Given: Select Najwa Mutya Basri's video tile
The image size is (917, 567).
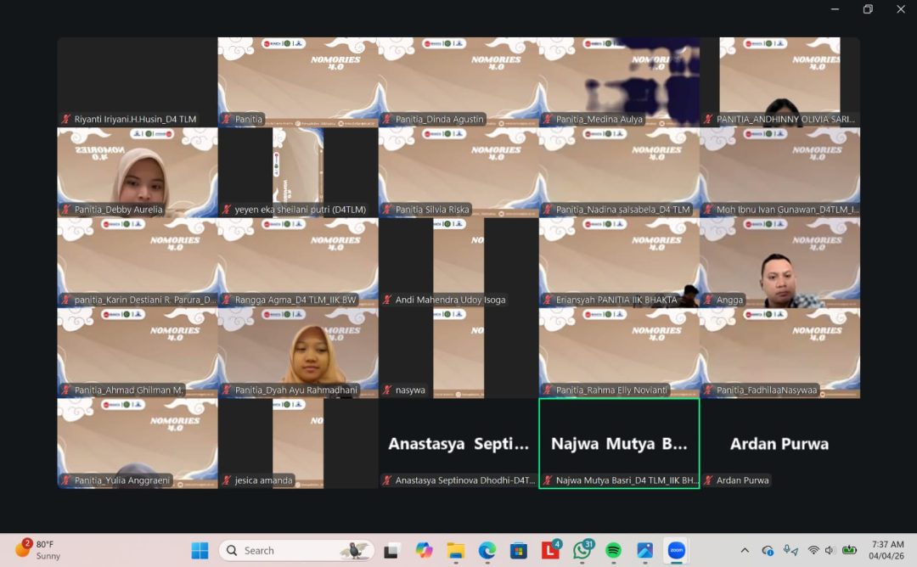Looking at the screenshot, I should tap(619, 443).
